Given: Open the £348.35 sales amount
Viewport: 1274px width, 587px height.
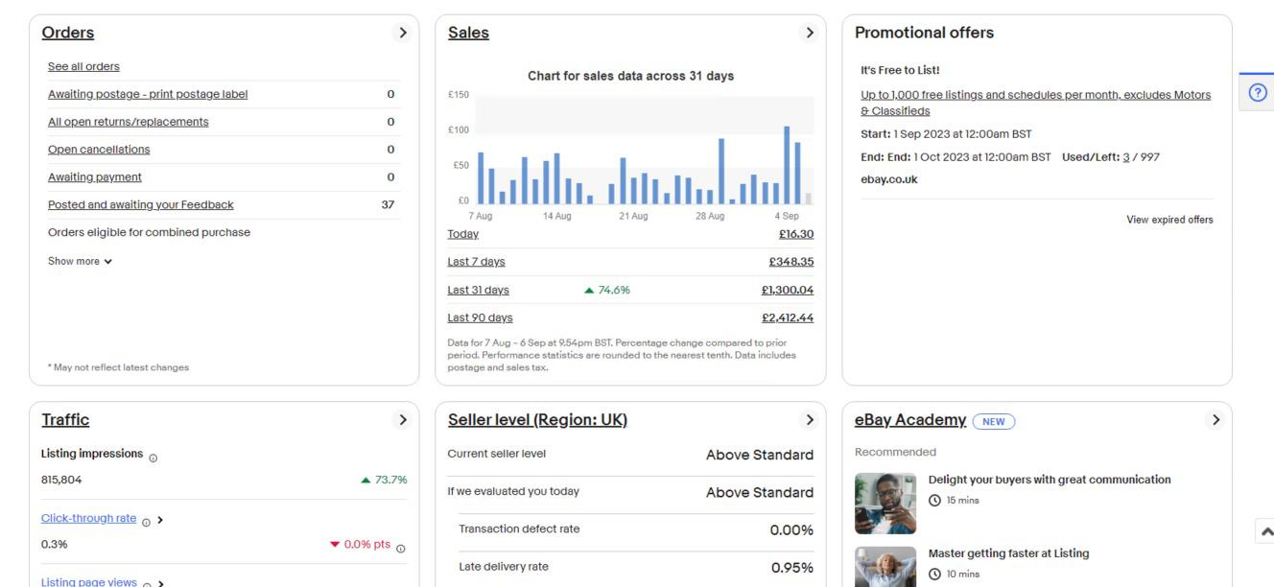Looking at the screenshot, I should click(x=791, y=262).
